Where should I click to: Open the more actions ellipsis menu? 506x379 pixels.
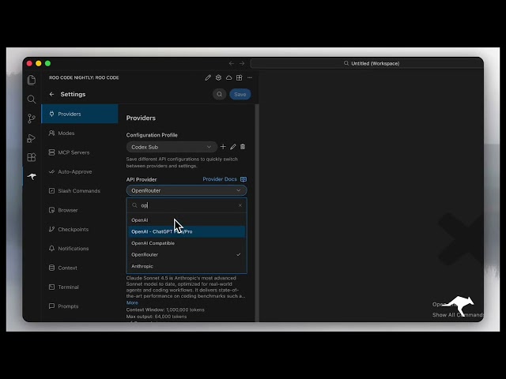[x=250, y=77]
